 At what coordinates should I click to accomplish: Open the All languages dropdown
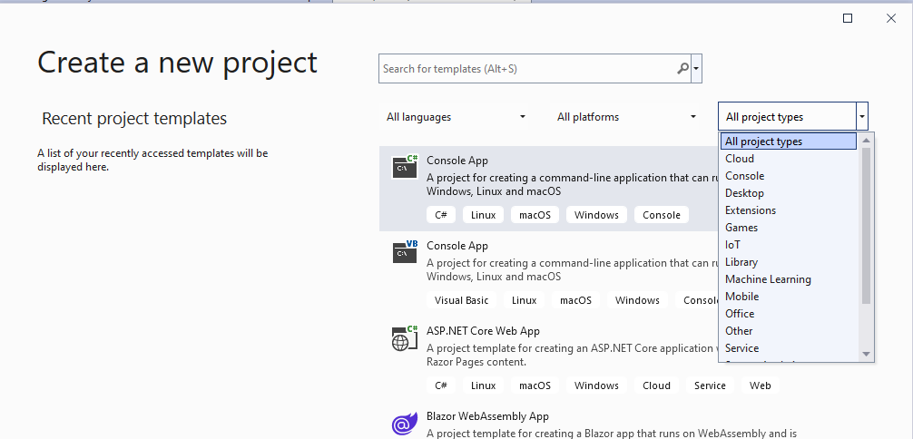[x=456, y=117]
